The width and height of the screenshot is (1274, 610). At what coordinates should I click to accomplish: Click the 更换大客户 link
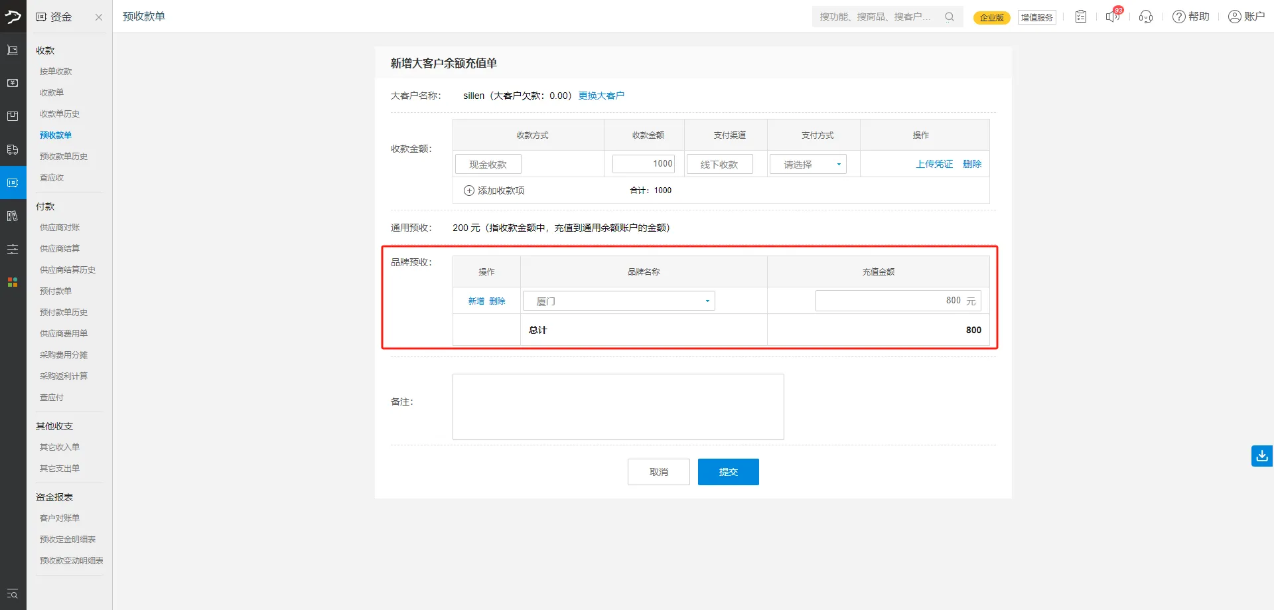(x=601, y=96)
